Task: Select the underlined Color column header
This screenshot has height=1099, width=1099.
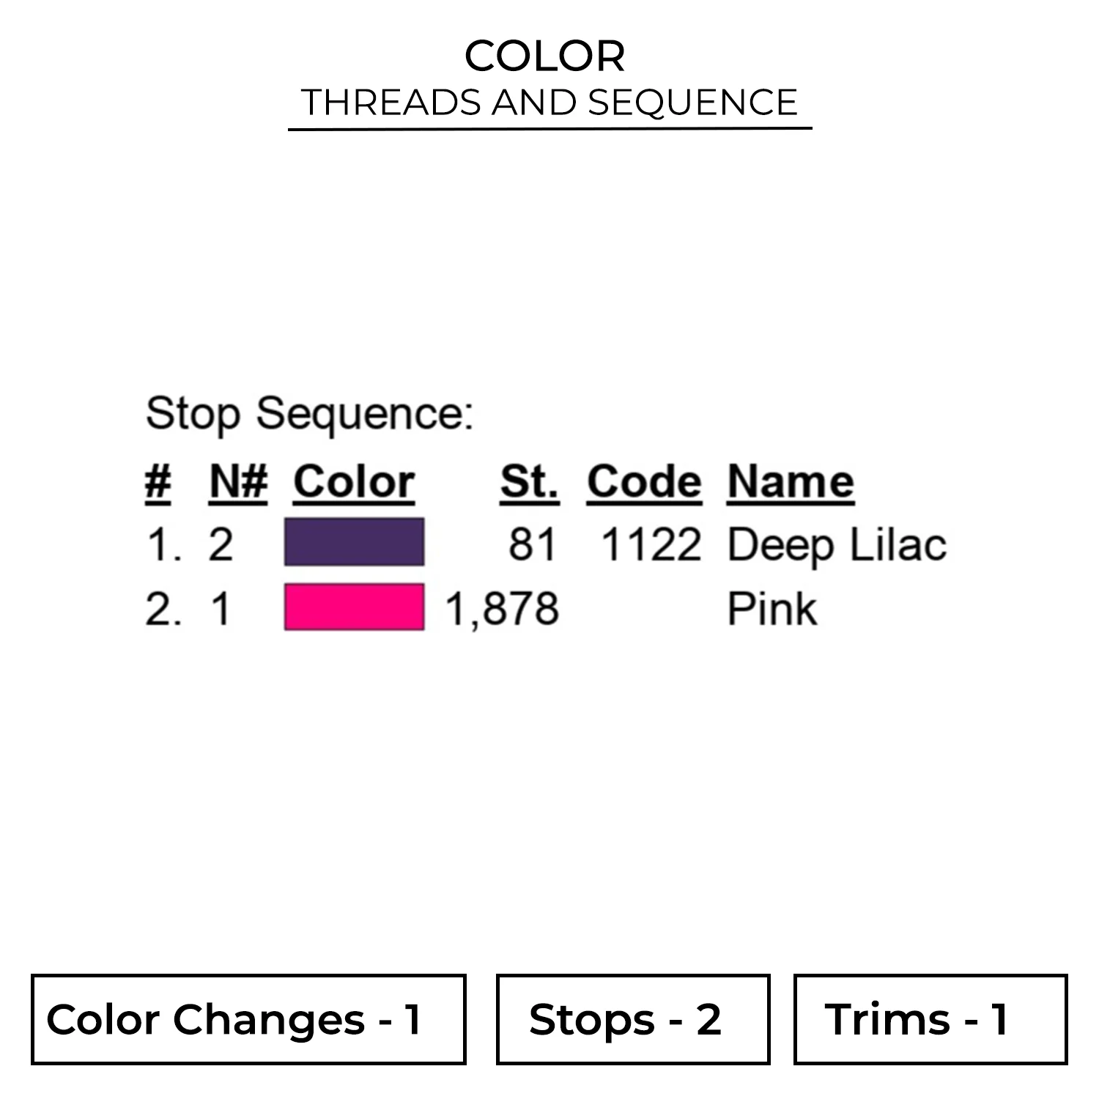Action: 354,482
